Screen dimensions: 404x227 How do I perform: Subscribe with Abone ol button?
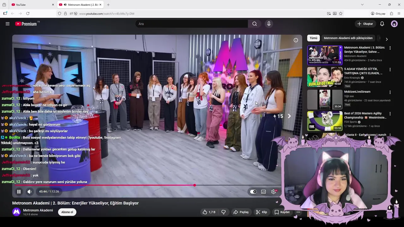click(67, 212)
